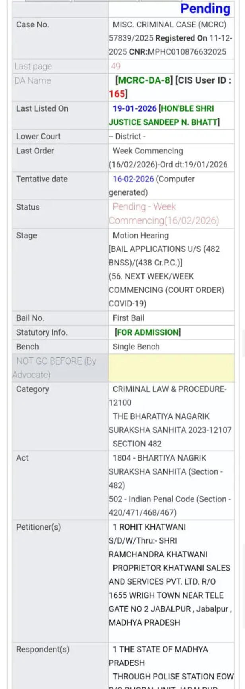Select the First Bail value
The height and width of the screenshot is (689, 245).
click(x=128, y=318)
